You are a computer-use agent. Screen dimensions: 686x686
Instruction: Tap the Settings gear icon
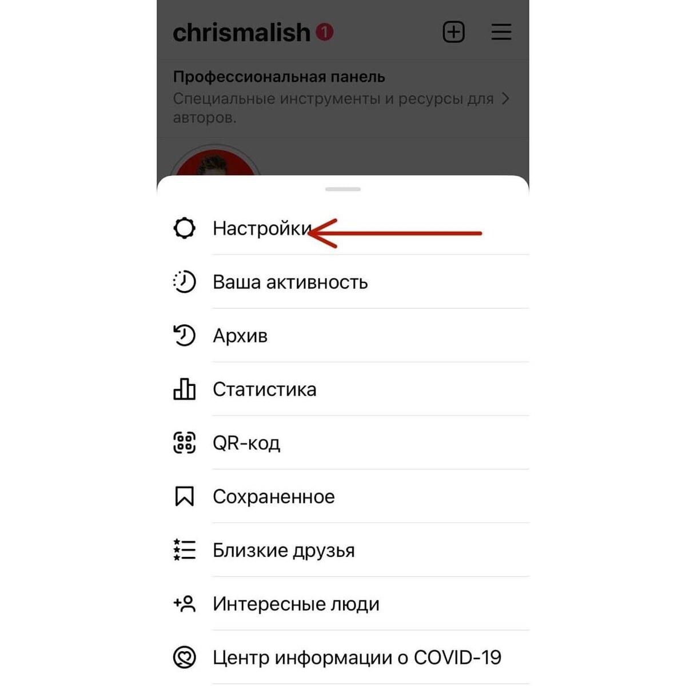[x=184, y=228]
